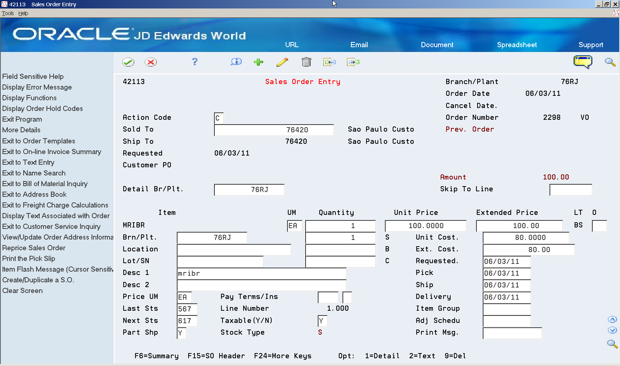Click the Detail Br/Plt. field
The height and width of the screenshot is (366, 620).
tap(249, 189)
